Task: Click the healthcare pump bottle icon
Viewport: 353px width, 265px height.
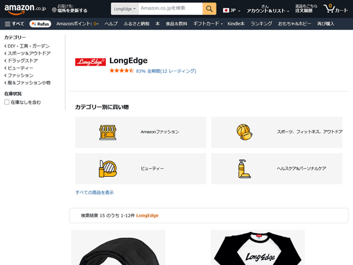Action: pos(244,169)
